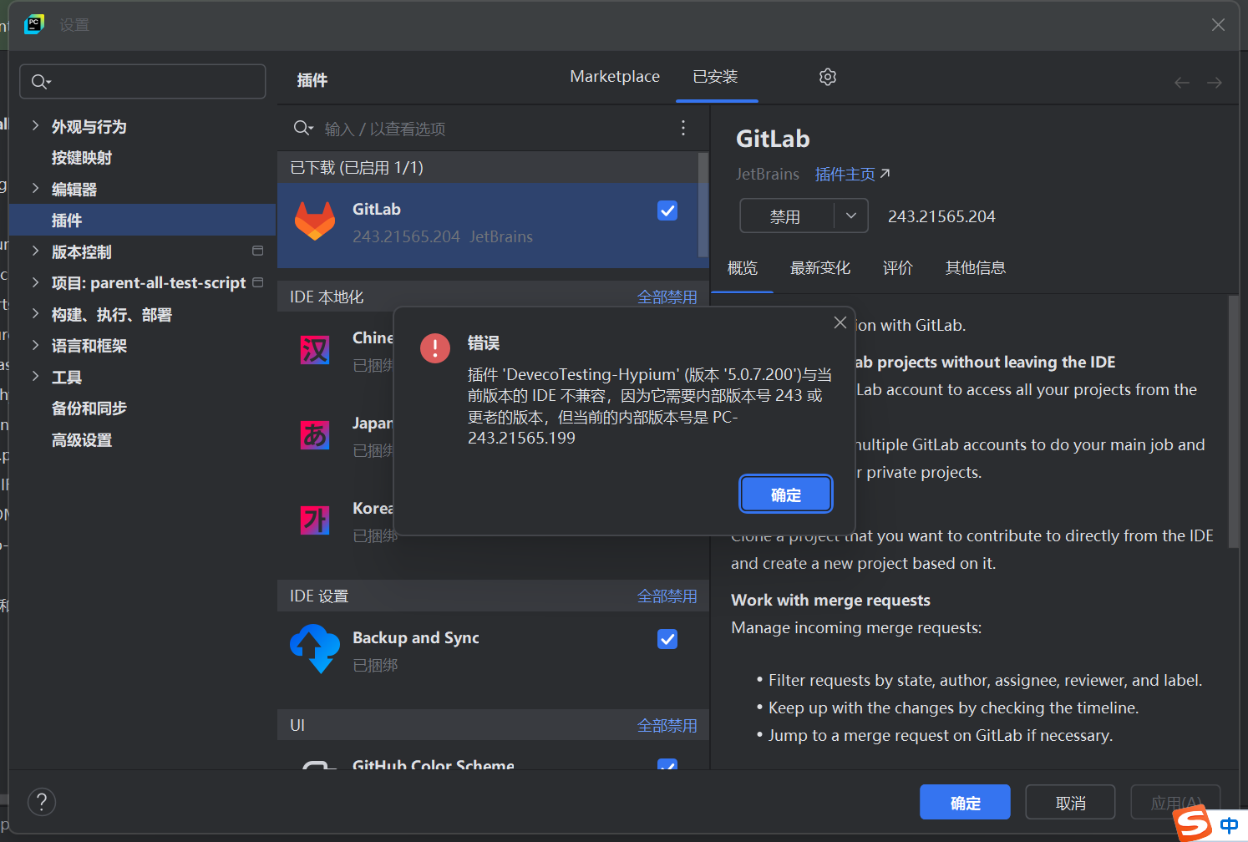
Task: Expand the 版本控制 settings tree node
Action: pyautogui.click(x=35, y=251)
